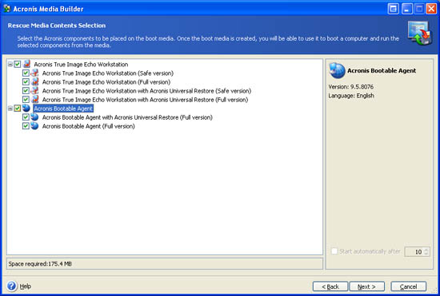
Task: Click icon for Workstation with Universal Restore (Full version)
Action: pos(35,100)
